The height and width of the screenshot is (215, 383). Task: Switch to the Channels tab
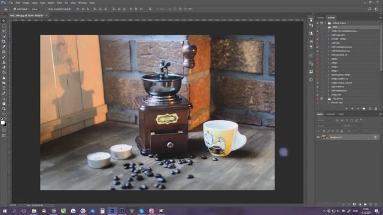click(330, 114)
